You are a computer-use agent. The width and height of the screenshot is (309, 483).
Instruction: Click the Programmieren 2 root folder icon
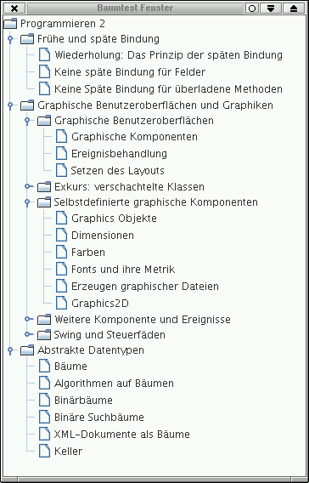coord(10,24)
